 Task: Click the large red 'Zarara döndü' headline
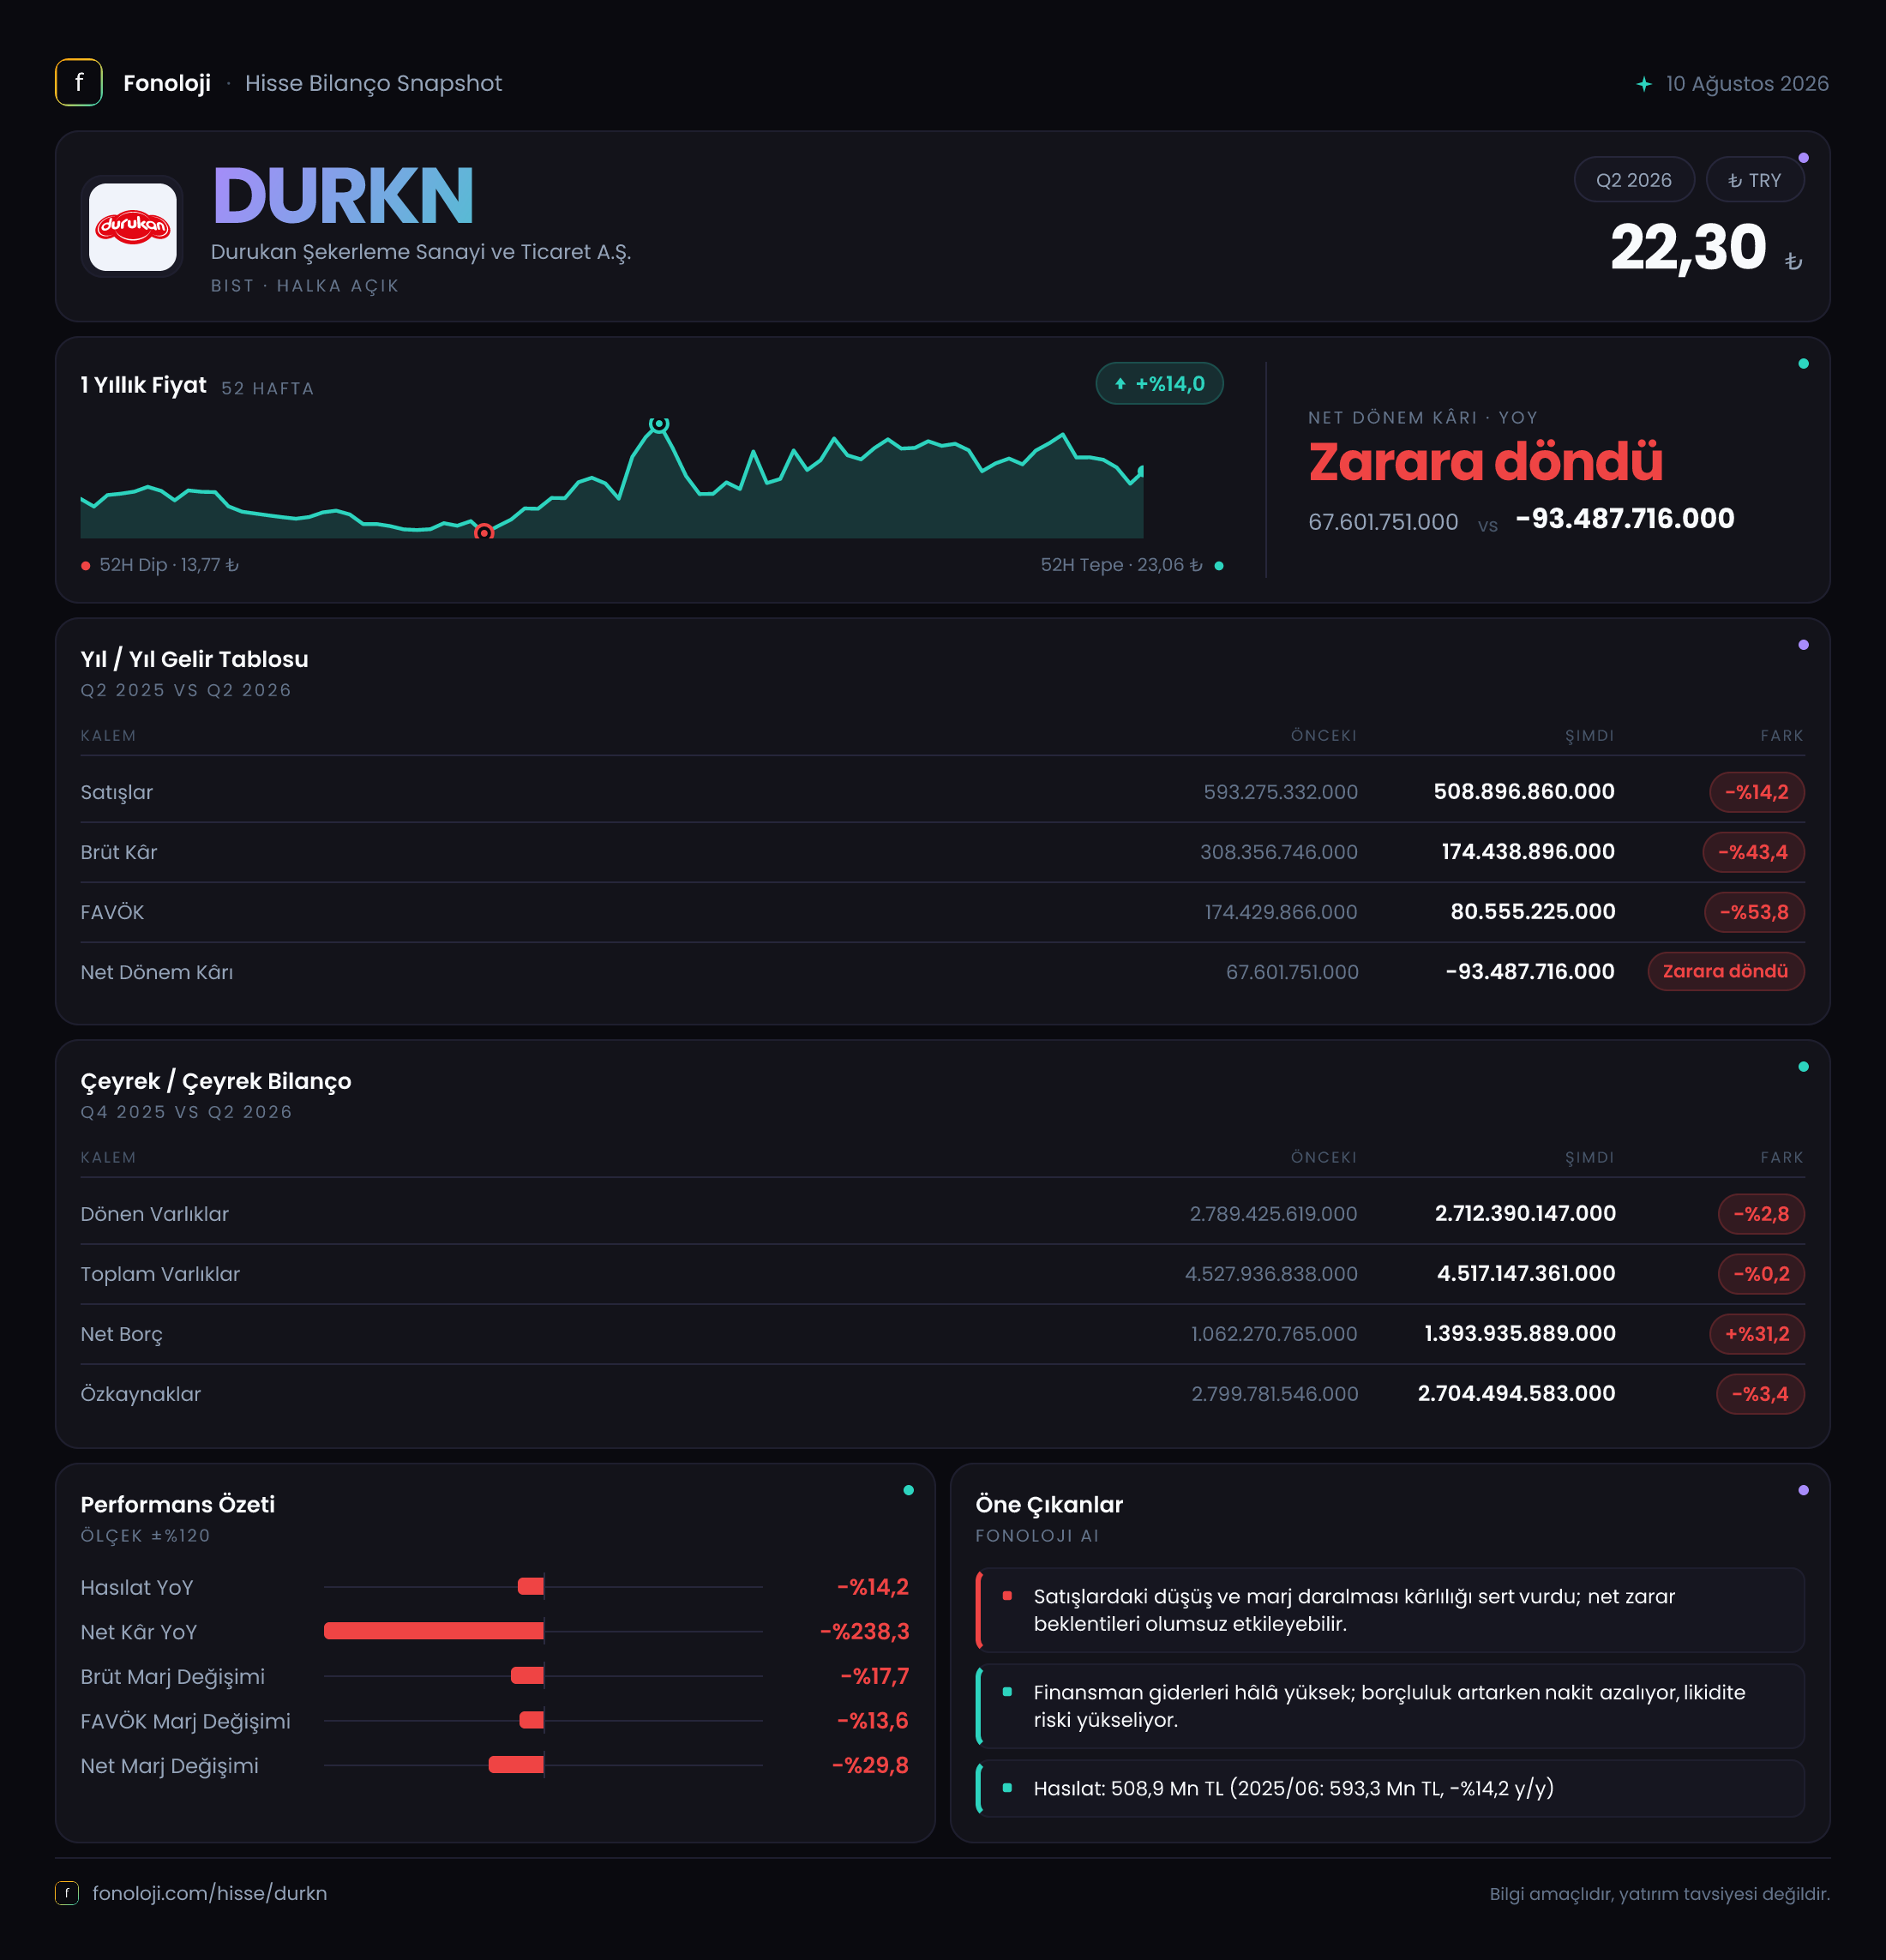coord(1486,461)
